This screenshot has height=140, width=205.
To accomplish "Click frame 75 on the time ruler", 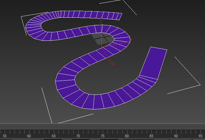I will [x=103, y=136].
